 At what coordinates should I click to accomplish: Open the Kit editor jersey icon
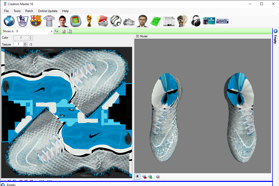coord(49,21)
